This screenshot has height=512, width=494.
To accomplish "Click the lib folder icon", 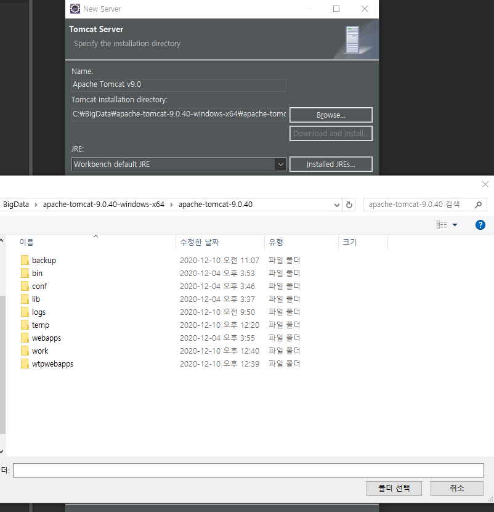I will click(x=25, y=299).
